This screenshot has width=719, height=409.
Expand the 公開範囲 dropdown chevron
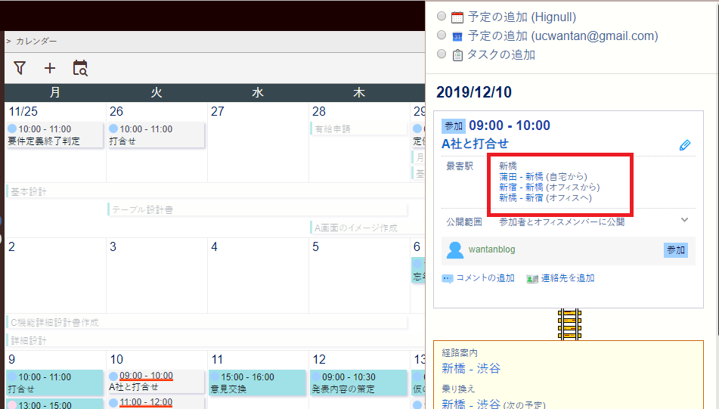tap(685, 220)
